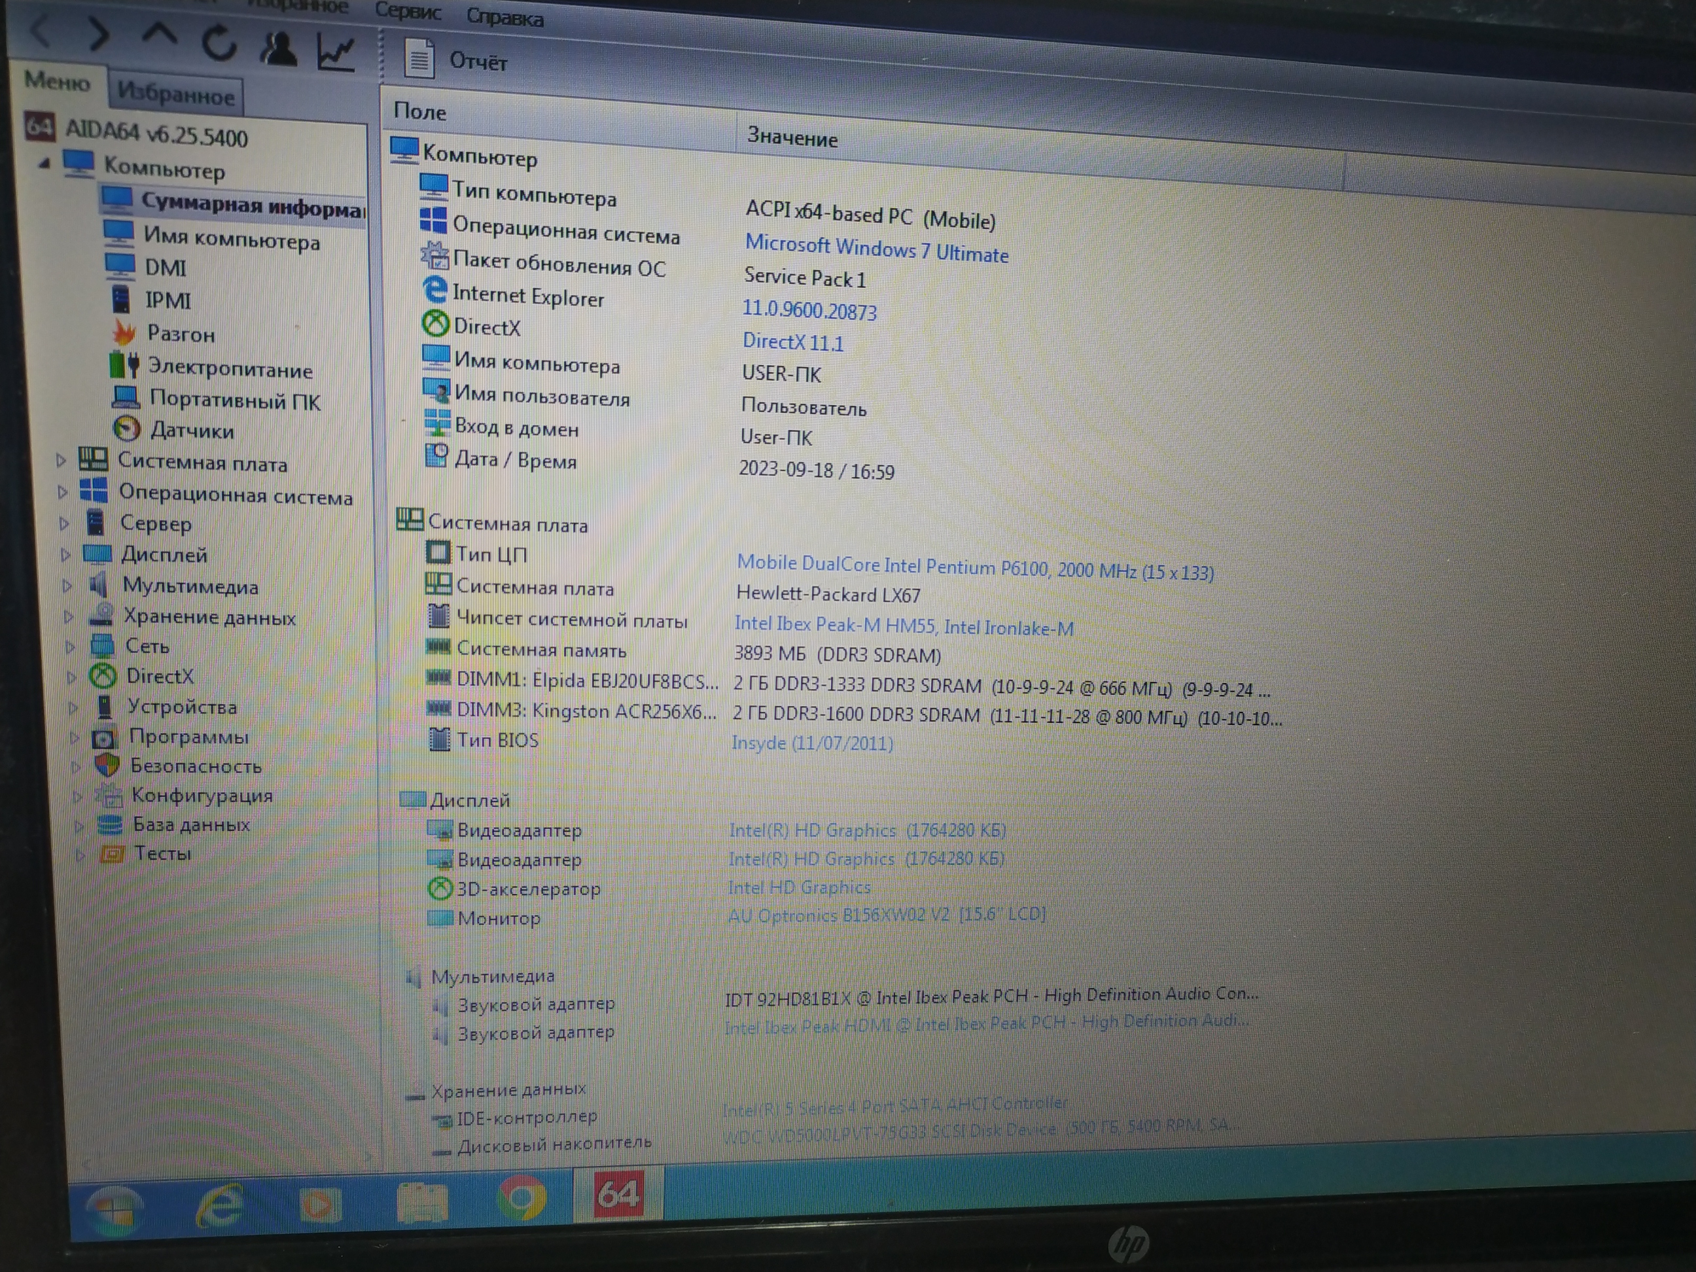1696x1272 pixels.
Task: Click the Back navigation arrow
Action: tap(40, 31)
